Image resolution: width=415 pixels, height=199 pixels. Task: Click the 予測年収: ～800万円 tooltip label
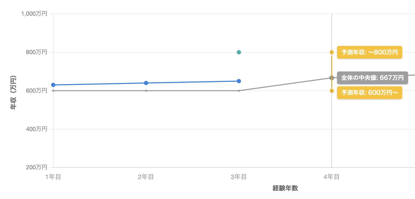[369, 52]
